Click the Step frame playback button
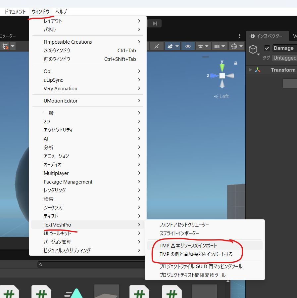Viewport: 297px width, 298px height. click(x=155, y=23)
